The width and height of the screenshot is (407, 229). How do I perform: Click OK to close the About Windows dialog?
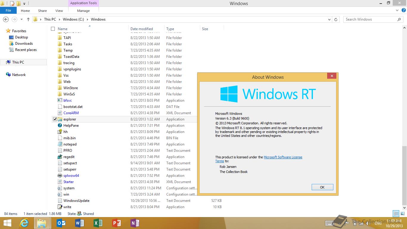coord(322,187)
